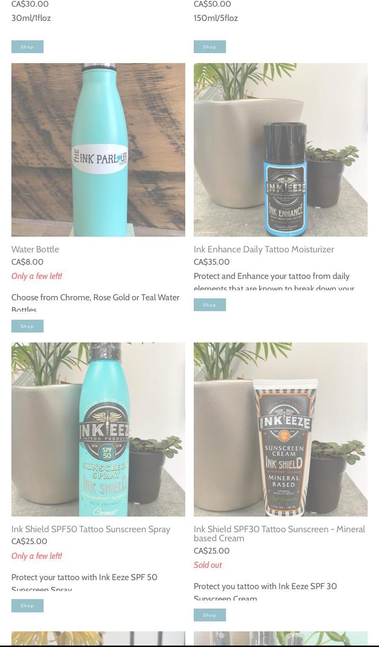This screenshot has height=647, width=379.
Task: Click Shop button under the CA$50.00 item
Action: coord(210,46)
